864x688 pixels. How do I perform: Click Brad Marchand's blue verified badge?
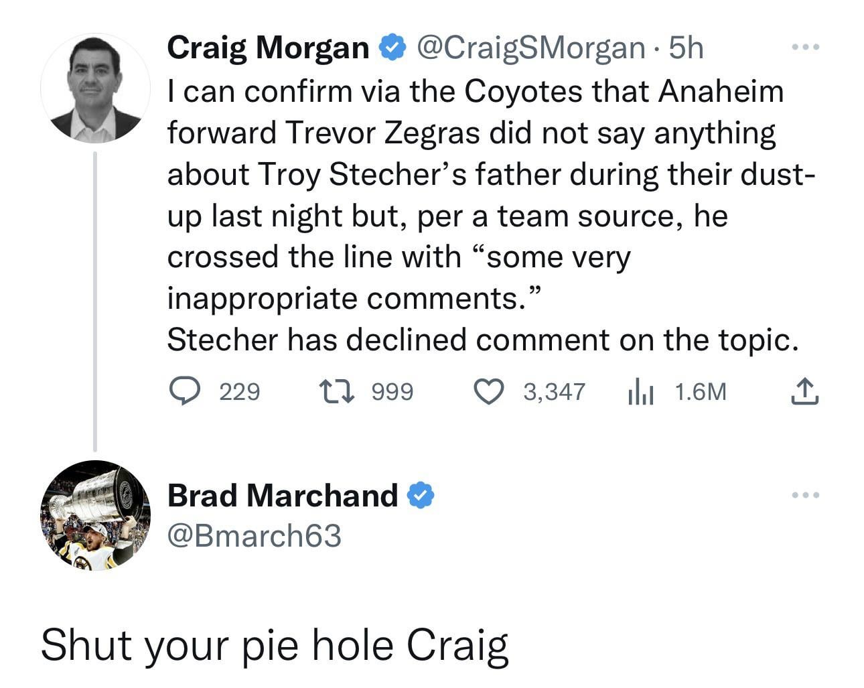pyautogui.click(x=421, y=496)
